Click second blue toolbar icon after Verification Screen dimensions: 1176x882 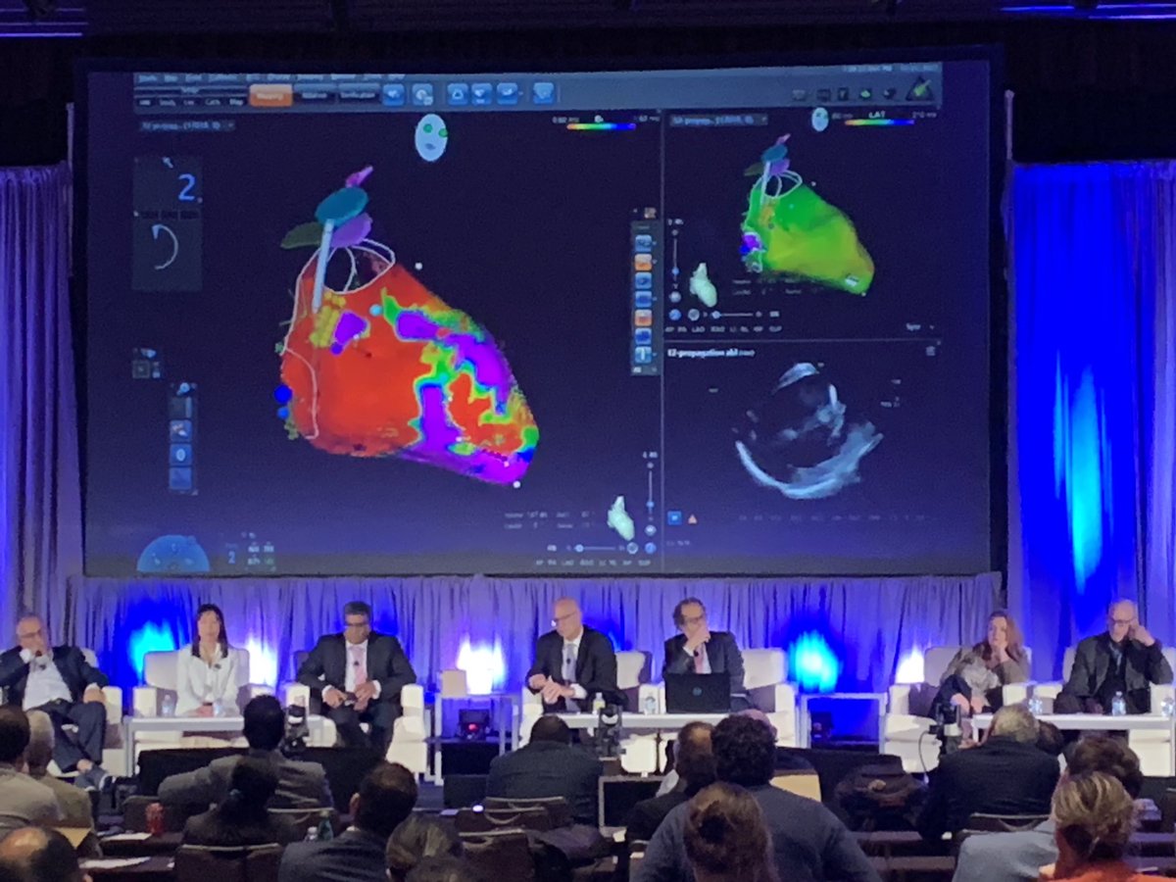pos(422,95)
